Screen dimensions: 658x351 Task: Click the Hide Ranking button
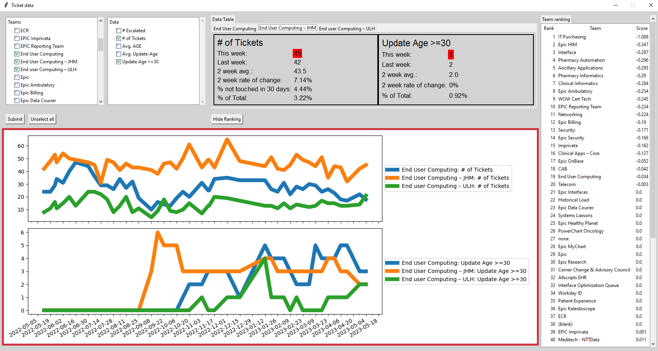pos(227,119)
